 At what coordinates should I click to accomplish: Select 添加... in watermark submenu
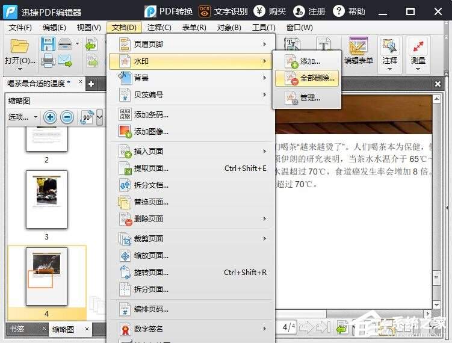(x=307, y=61)
